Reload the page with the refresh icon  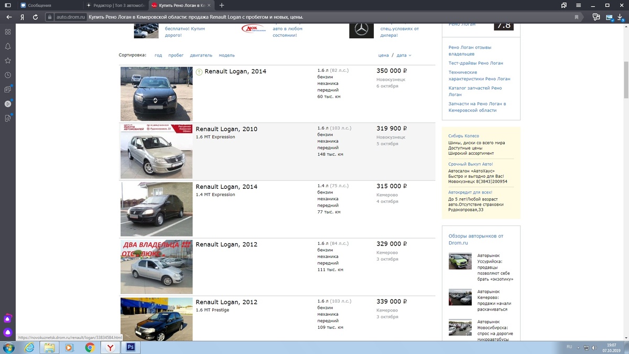click(x=35, y=17)
